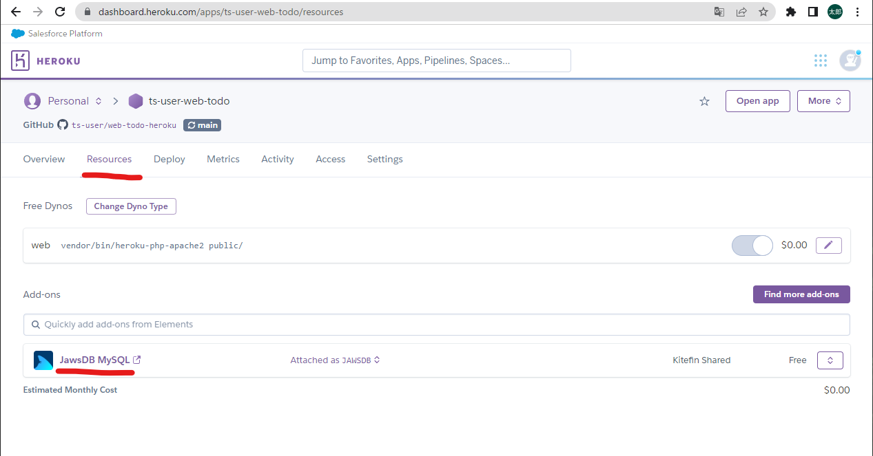This screenshot has width=873, height=456.
Task: Go back to previous browser page
Action: click(x=16, y=12)
